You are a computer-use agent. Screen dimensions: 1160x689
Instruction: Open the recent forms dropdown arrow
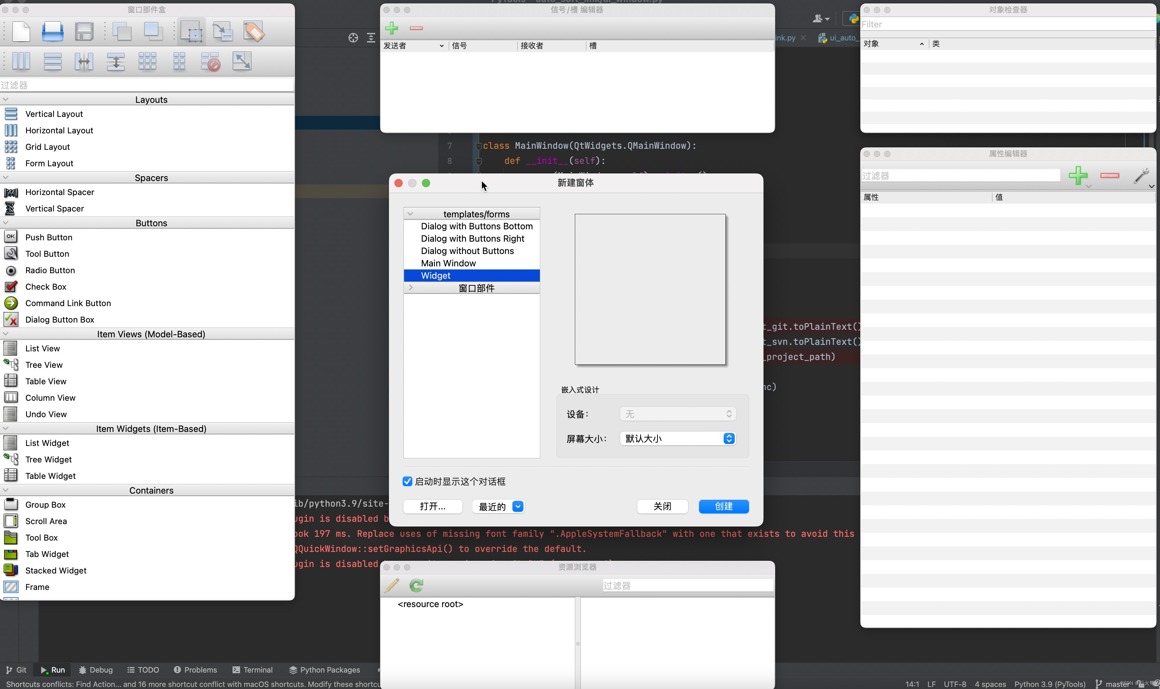pos(518,507)
